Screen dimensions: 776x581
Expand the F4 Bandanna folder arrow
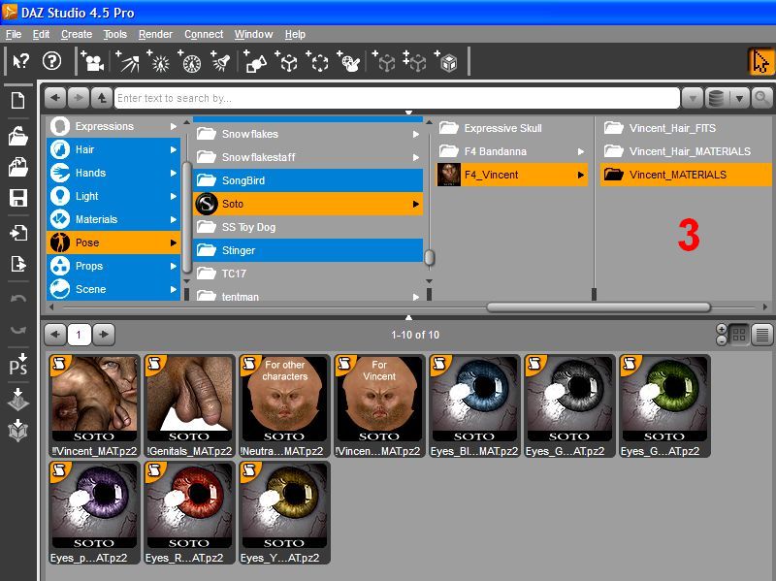[x=580, y=151]
